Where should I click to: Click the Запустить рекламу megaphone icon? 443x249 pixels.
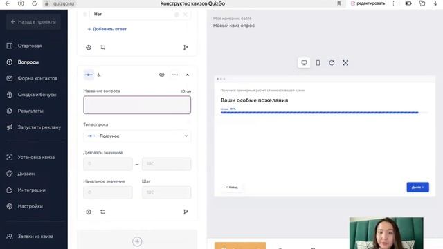(10, 127)
